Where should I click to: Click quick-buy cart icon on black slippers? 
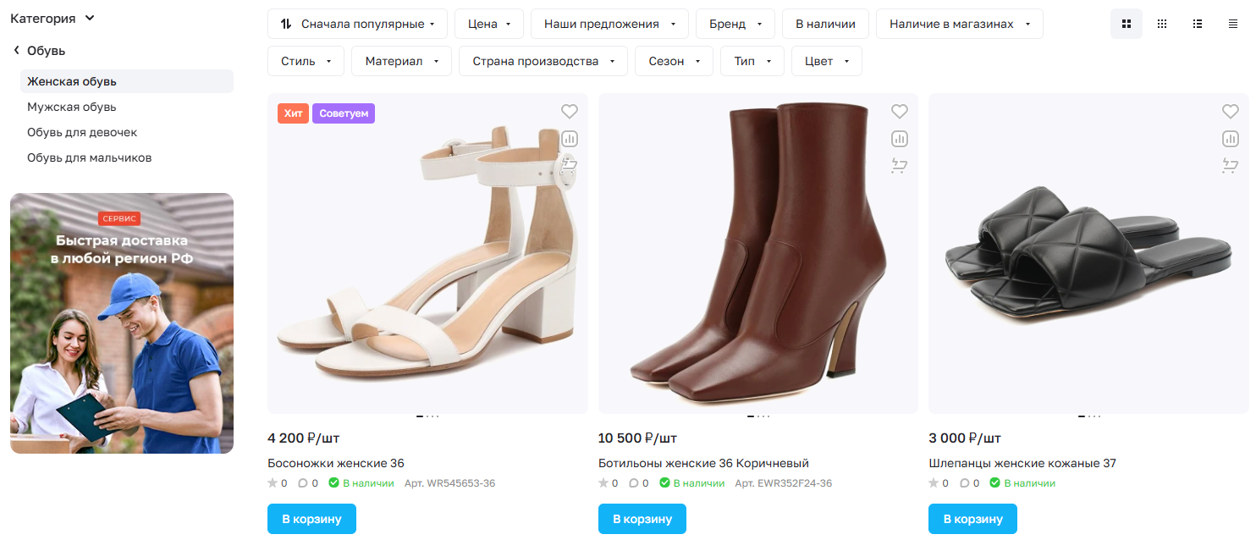pos(1230,166)
